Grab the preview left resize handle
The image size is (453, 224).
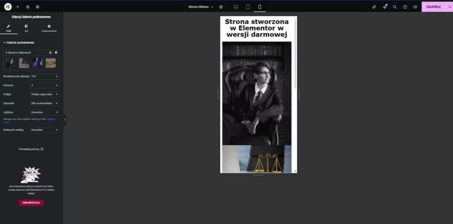click(218, 95)
